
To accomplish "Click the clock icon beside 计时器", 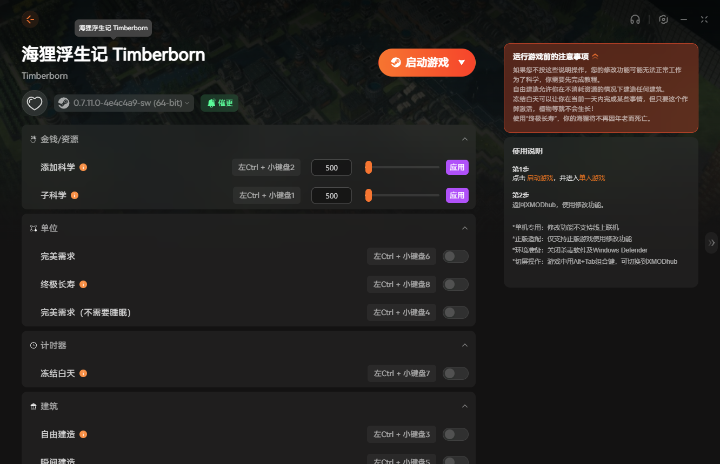I will 33,345.
